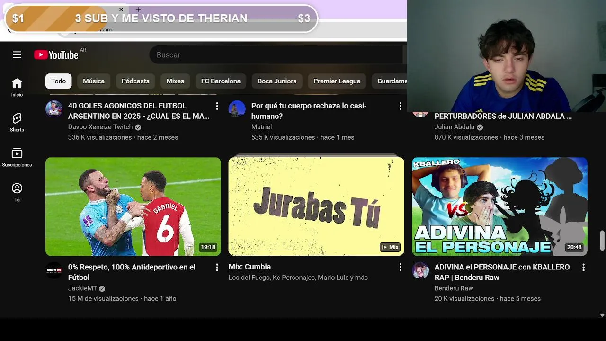Open the Jurabas Tú Cumbia mix thumbnail
Viewport: 606px width, 341px height.
316,206
